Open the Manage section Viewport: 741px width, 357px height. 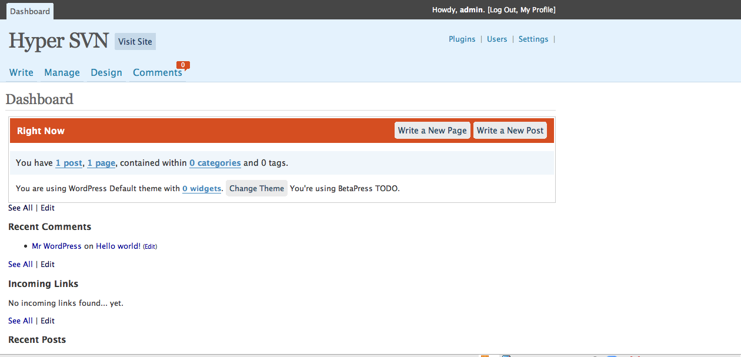62,72
